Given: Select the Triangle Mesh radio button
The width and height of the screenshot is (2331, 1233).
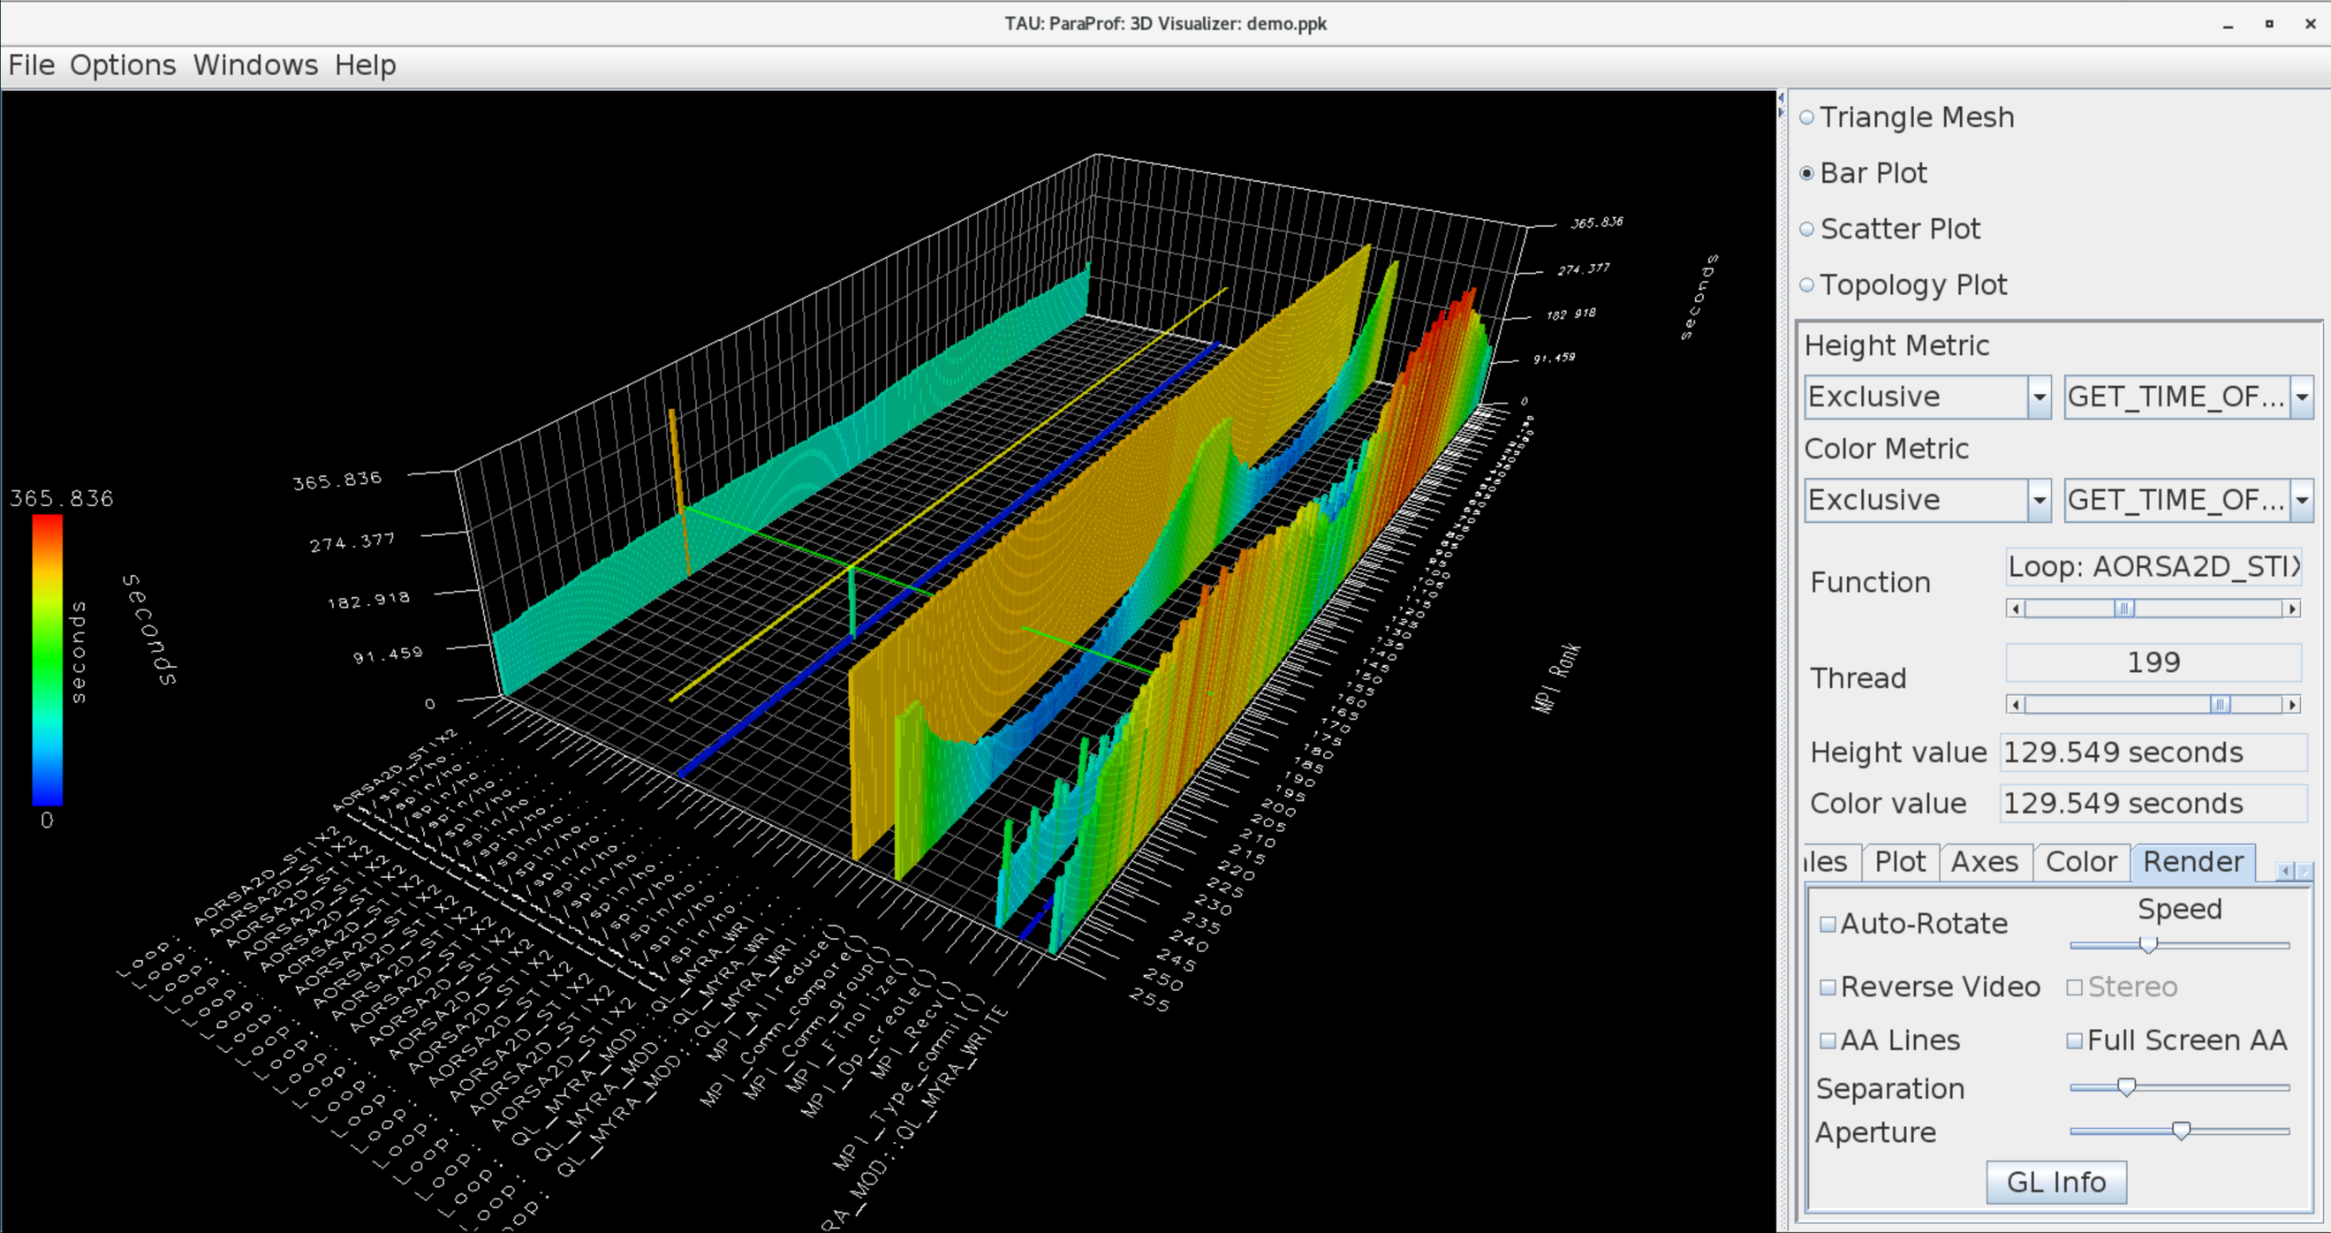Looking at the screenshot, I should (1807, 117).
